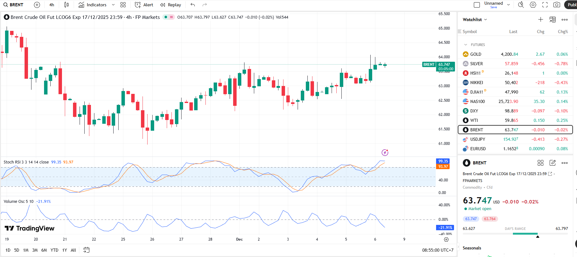Start bar Replay mode
This screenshot has height=257, width=577.
coord(171,5)
